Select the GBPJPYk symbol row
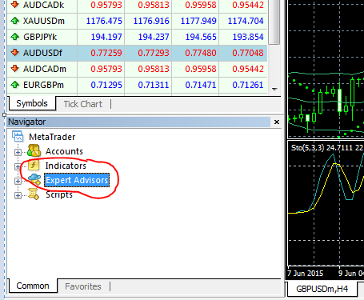The width and height of the screenshot is (364, 300). point(137,37)
